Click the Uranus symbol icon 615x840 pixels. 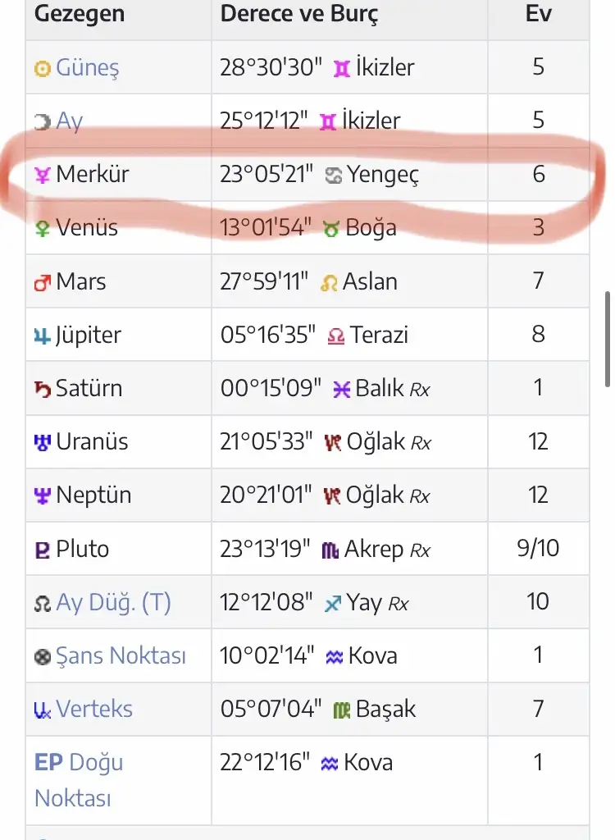(43, 442)
